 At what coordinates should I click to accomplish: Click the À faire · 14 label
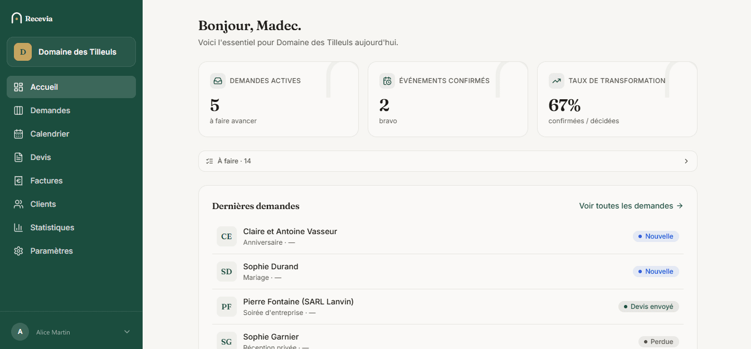click(x=234, y=161)
